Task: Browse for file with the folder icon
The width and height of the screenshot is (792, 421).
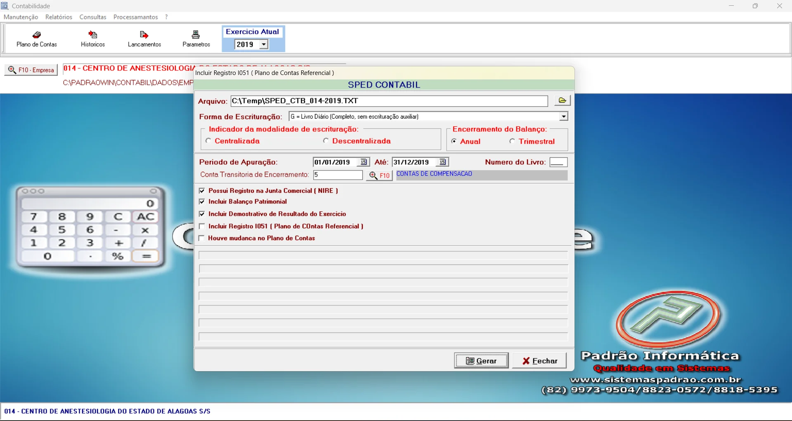Action: (x=562, y=101)
